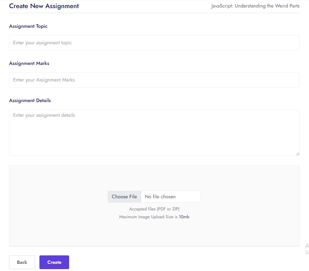Click the Assignment Details textarea resize handle
Image resolution: width=309 pixels, height=271 pixels.
pos(297,154)
